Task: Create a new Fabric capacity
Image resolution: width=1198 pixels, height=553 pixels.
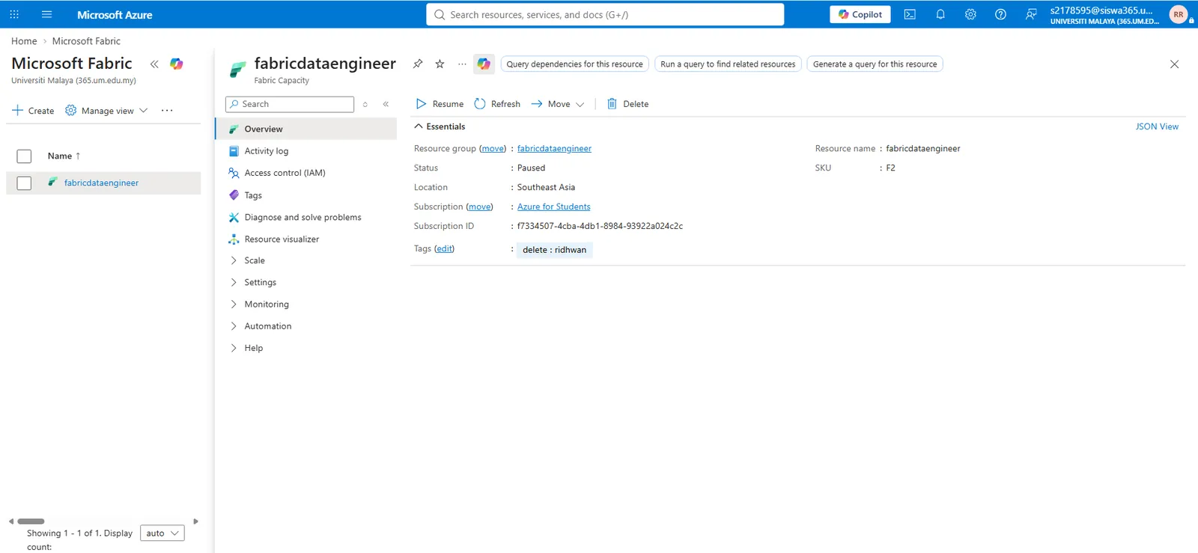Action: click(33, 111)
